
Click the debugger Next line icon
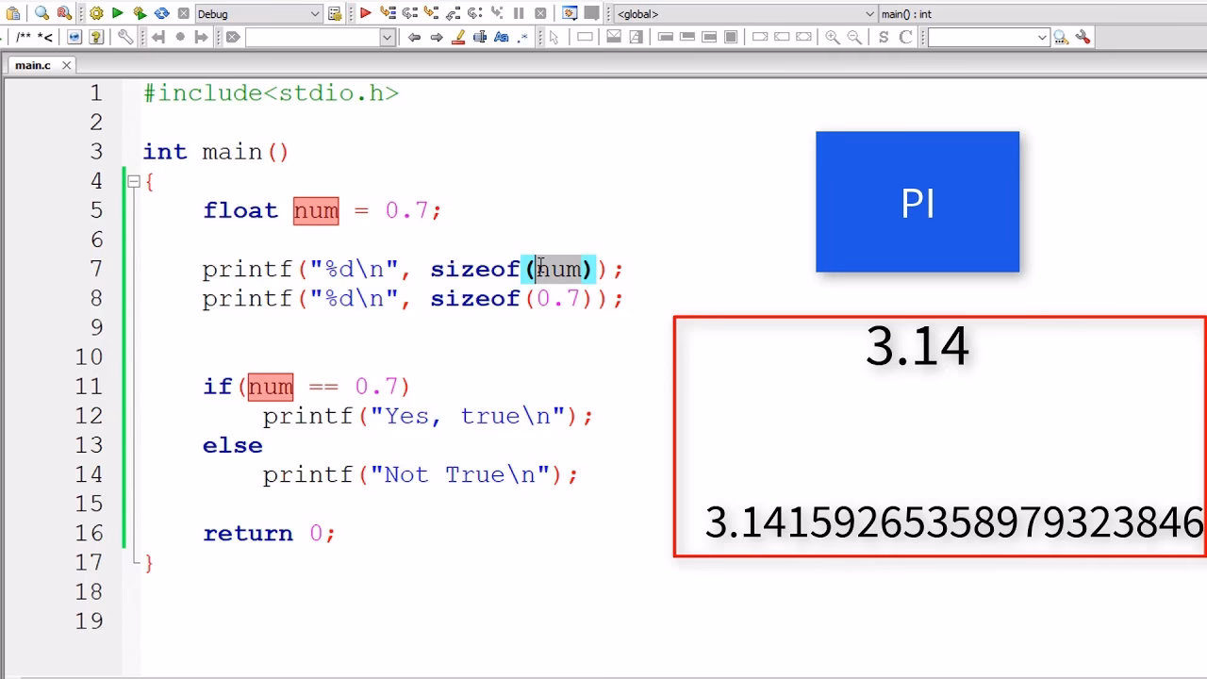pyautogui.click(x=409, y=13)
